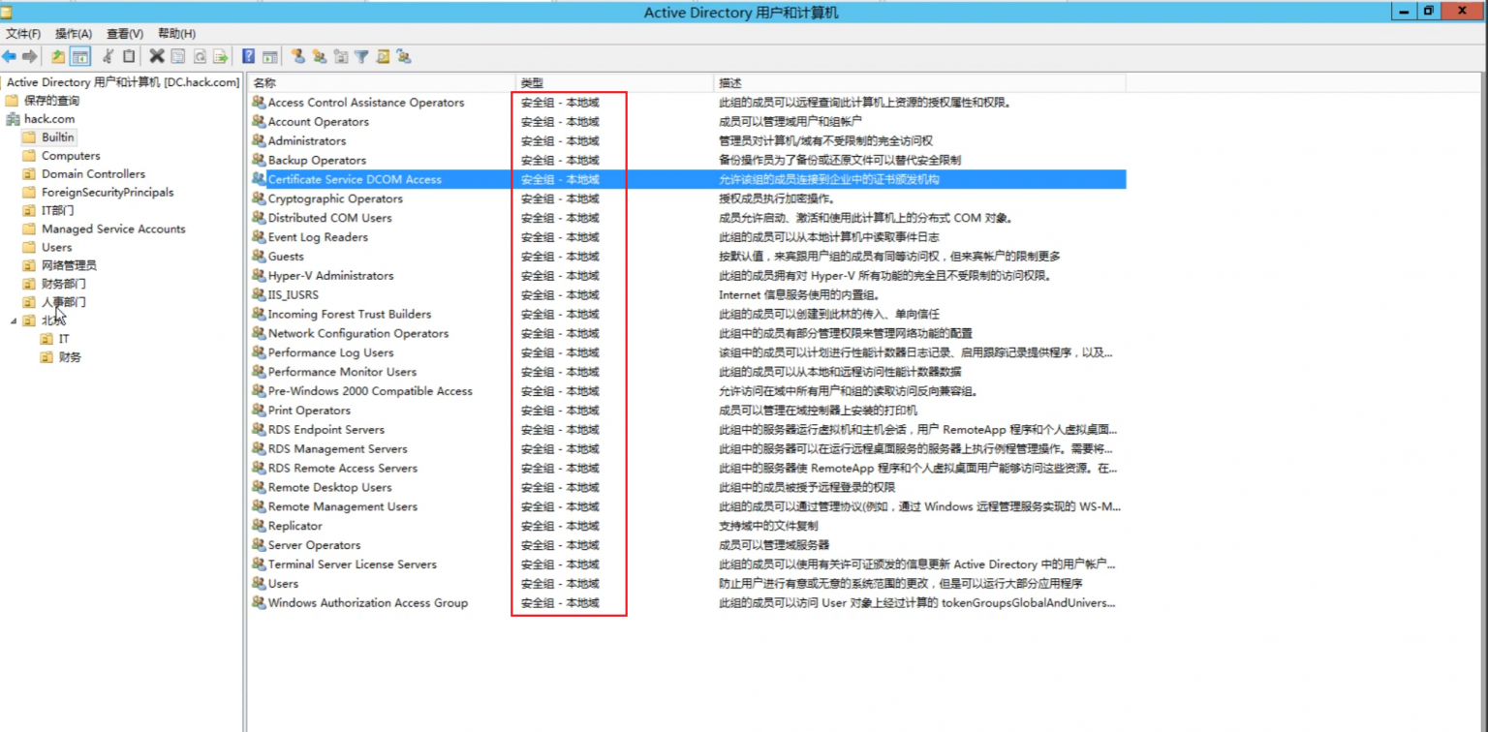This screenshot has width=1488, height=732.
Task: Select the 财务部门 organizational unit
Action: [x=63, y=284]
